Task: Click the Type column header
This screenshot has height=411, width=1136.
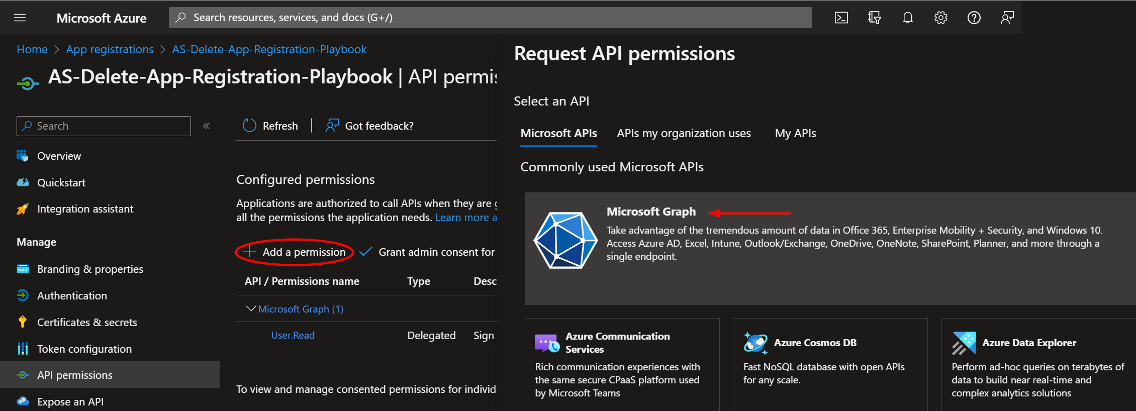Action: tap(418, 281)
